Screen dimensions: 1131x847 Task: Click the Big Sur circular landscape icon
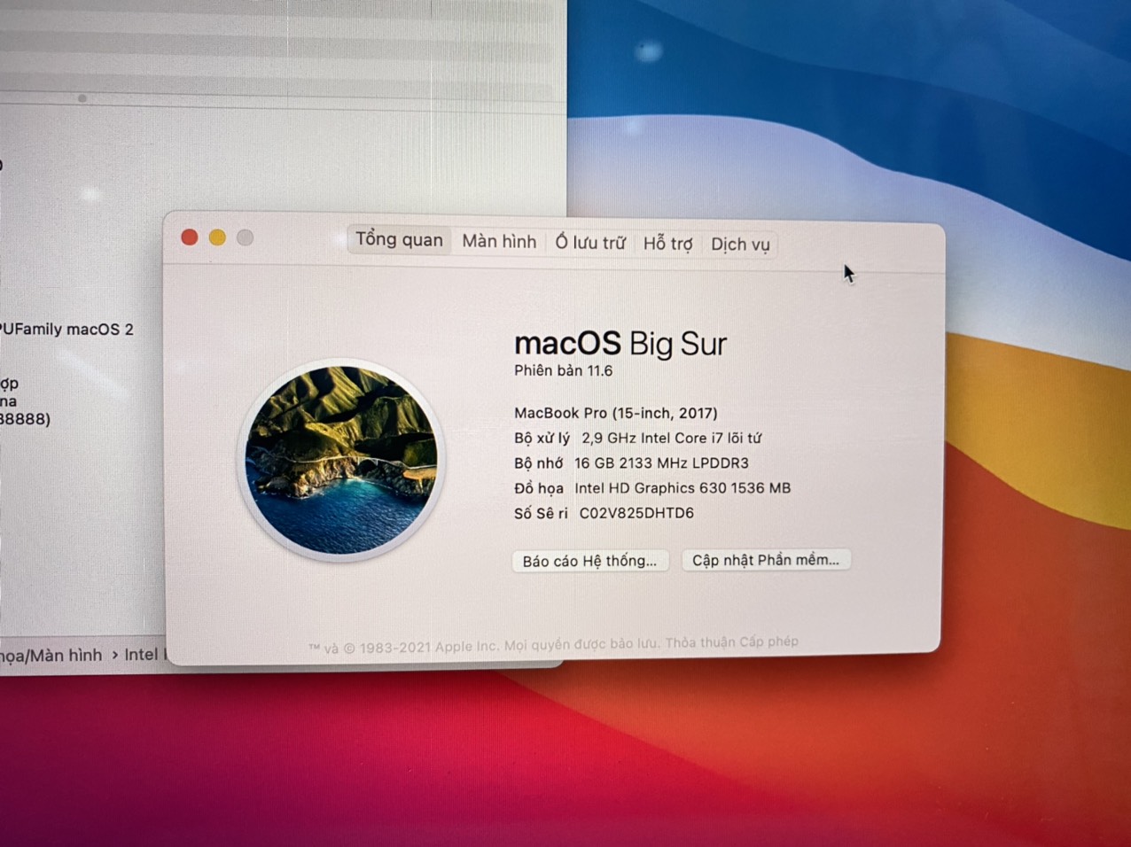[x=342, y=460]
